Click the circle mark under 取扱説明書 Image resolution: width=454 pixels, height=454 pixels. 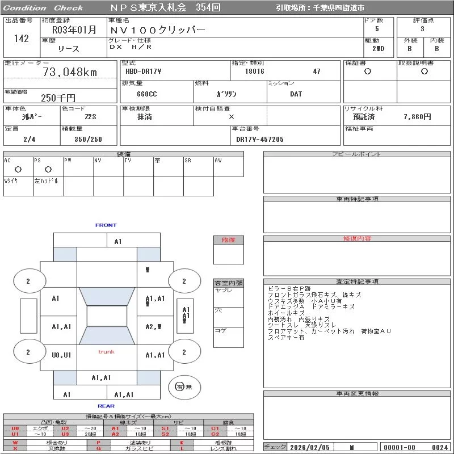[423, 72]
